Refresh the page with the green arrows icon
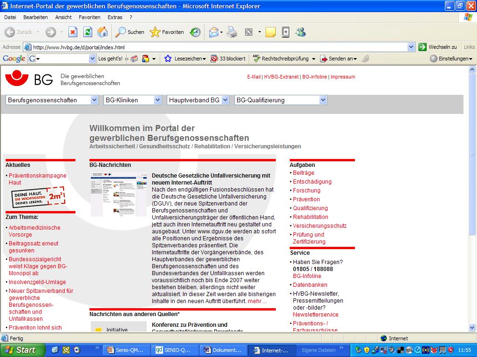This screenshot has height=357, width=477. click(88, 32)
